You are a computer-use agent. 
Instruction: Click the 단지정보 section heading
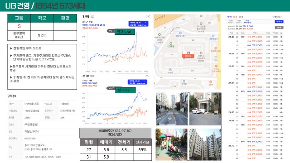coord(12,96)
